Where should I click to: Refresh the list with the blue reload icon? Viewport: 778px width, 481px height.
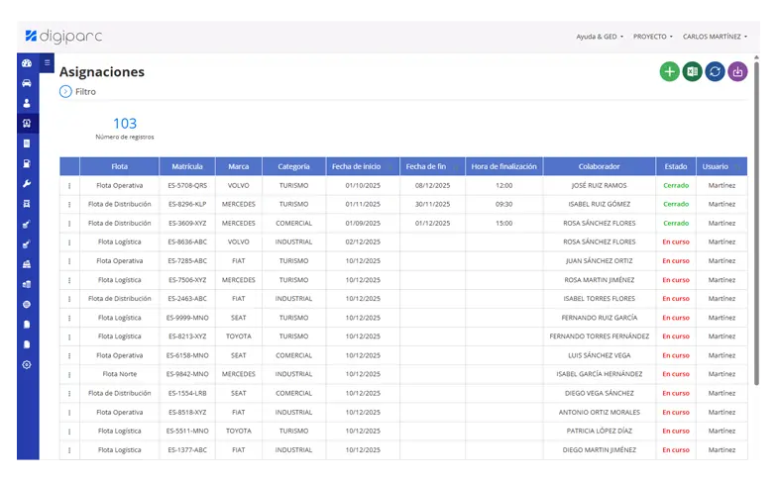pyautogui.click(x=715, y=71)
